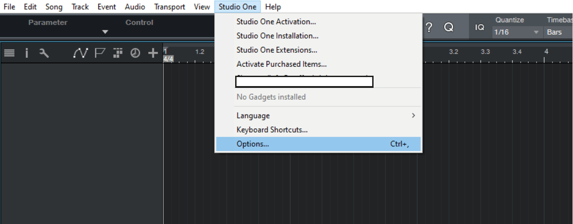Toggle the track inspector i icon
Screen dimensions: 573x224
pyautogui.click(x=27, y=53)
